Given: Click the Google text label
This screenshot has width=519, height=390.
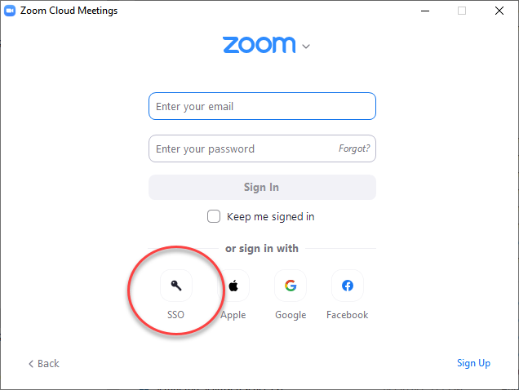Looking at the screenshot, I should 291,315.
